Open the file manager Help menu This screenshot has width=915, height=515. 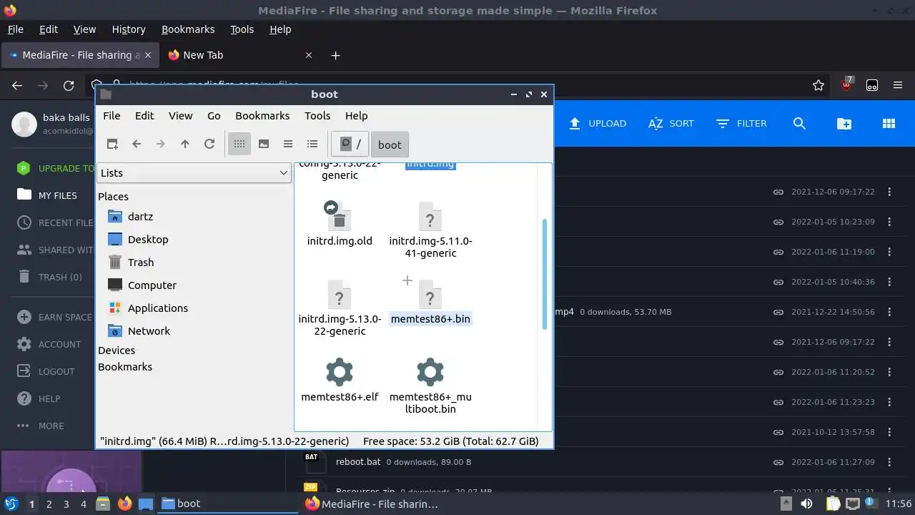pos(356,115)
